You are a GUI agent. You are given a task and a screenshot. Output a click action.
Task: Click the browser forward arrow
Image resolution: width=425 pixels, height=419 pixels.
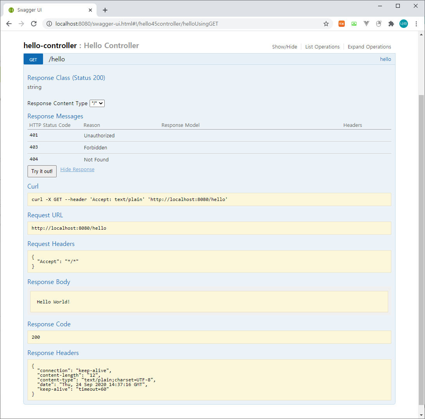coord(21,24)
